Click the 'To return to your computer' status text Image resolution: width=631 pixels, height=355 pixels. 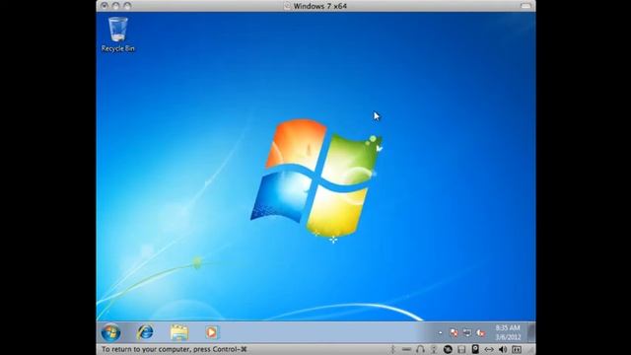174,349
